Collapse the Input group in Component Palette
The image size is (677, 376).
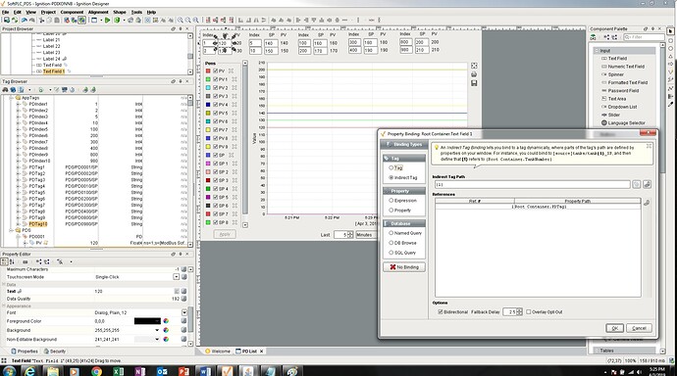pyautogui.click(x=597, y=50)
